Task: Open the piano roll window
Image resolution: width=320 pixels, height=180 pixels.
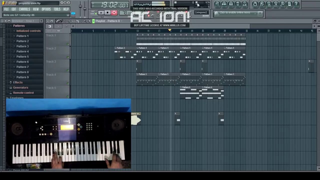Action: [231, 4]
